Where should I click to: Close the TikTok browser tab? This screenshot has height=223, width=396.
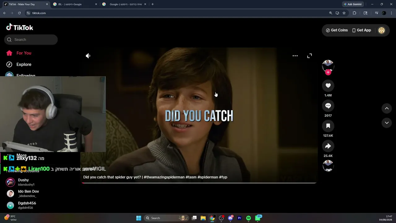[x=47, y=4]
